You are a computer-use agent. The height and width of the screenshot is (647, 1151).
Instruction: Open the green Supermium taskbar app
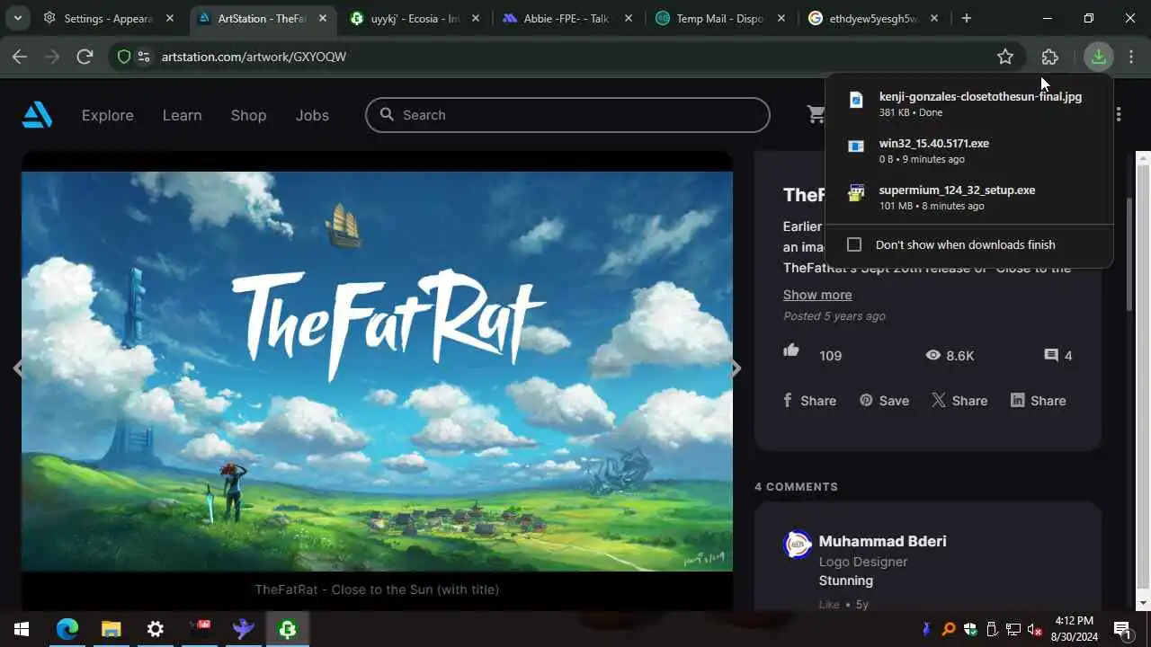point(288,629)
